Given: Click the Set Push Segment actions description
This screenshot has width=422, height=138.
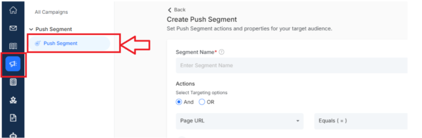Looking at the screenshot, I should click(250, 28).
